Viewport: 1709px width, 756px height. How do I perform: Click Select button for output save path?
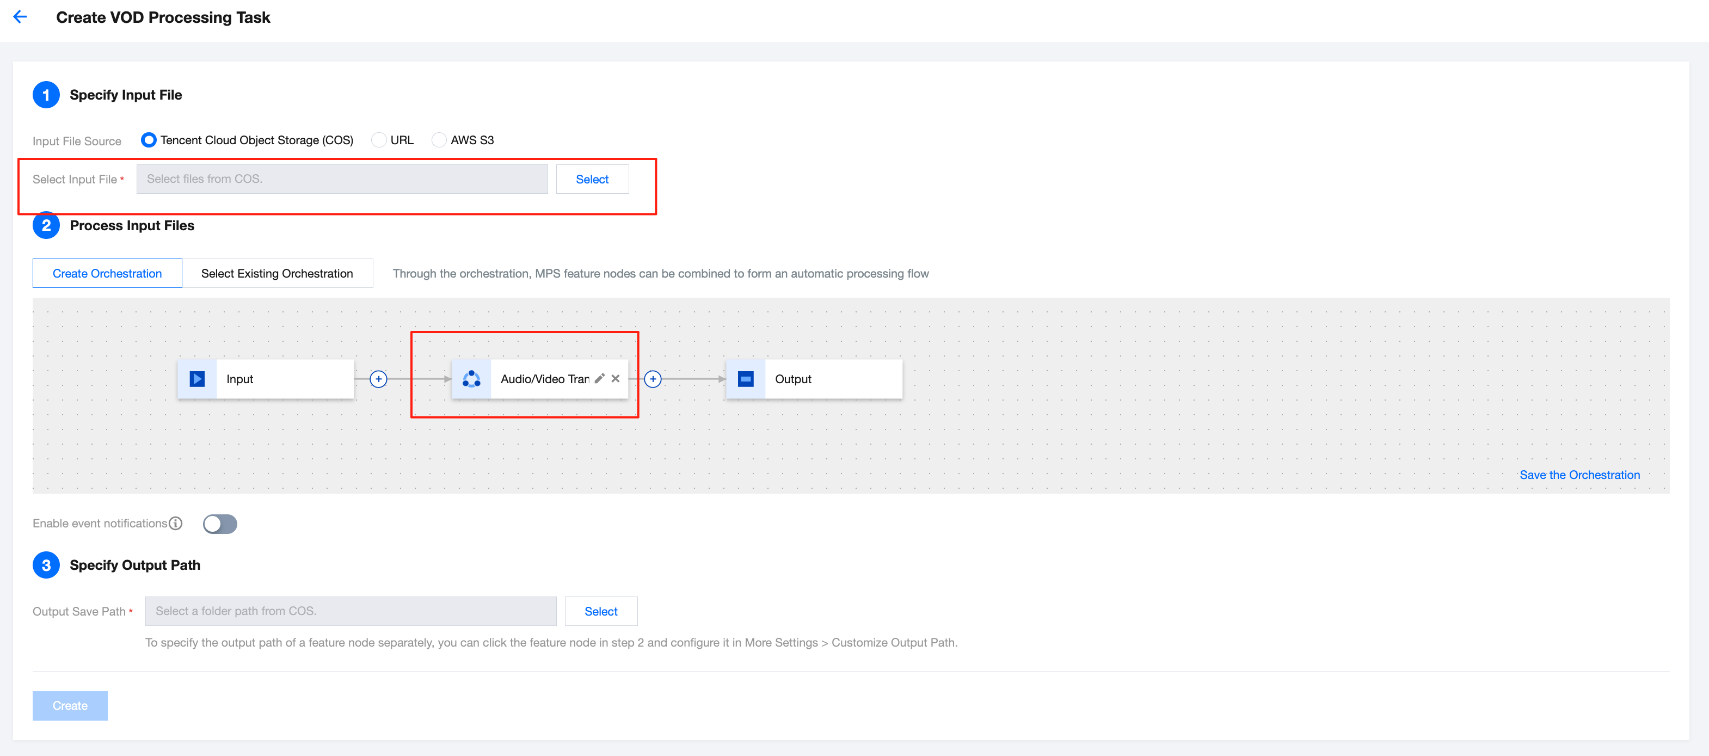tap(600, 611)
